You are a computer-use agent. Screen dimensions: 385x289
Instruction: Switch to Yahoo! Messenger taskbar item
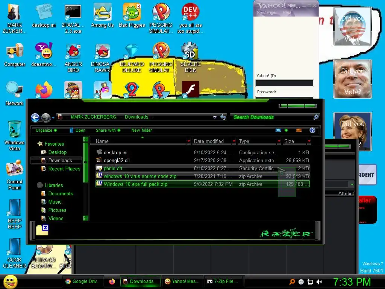pyautogui.click(x=182, y=281)
